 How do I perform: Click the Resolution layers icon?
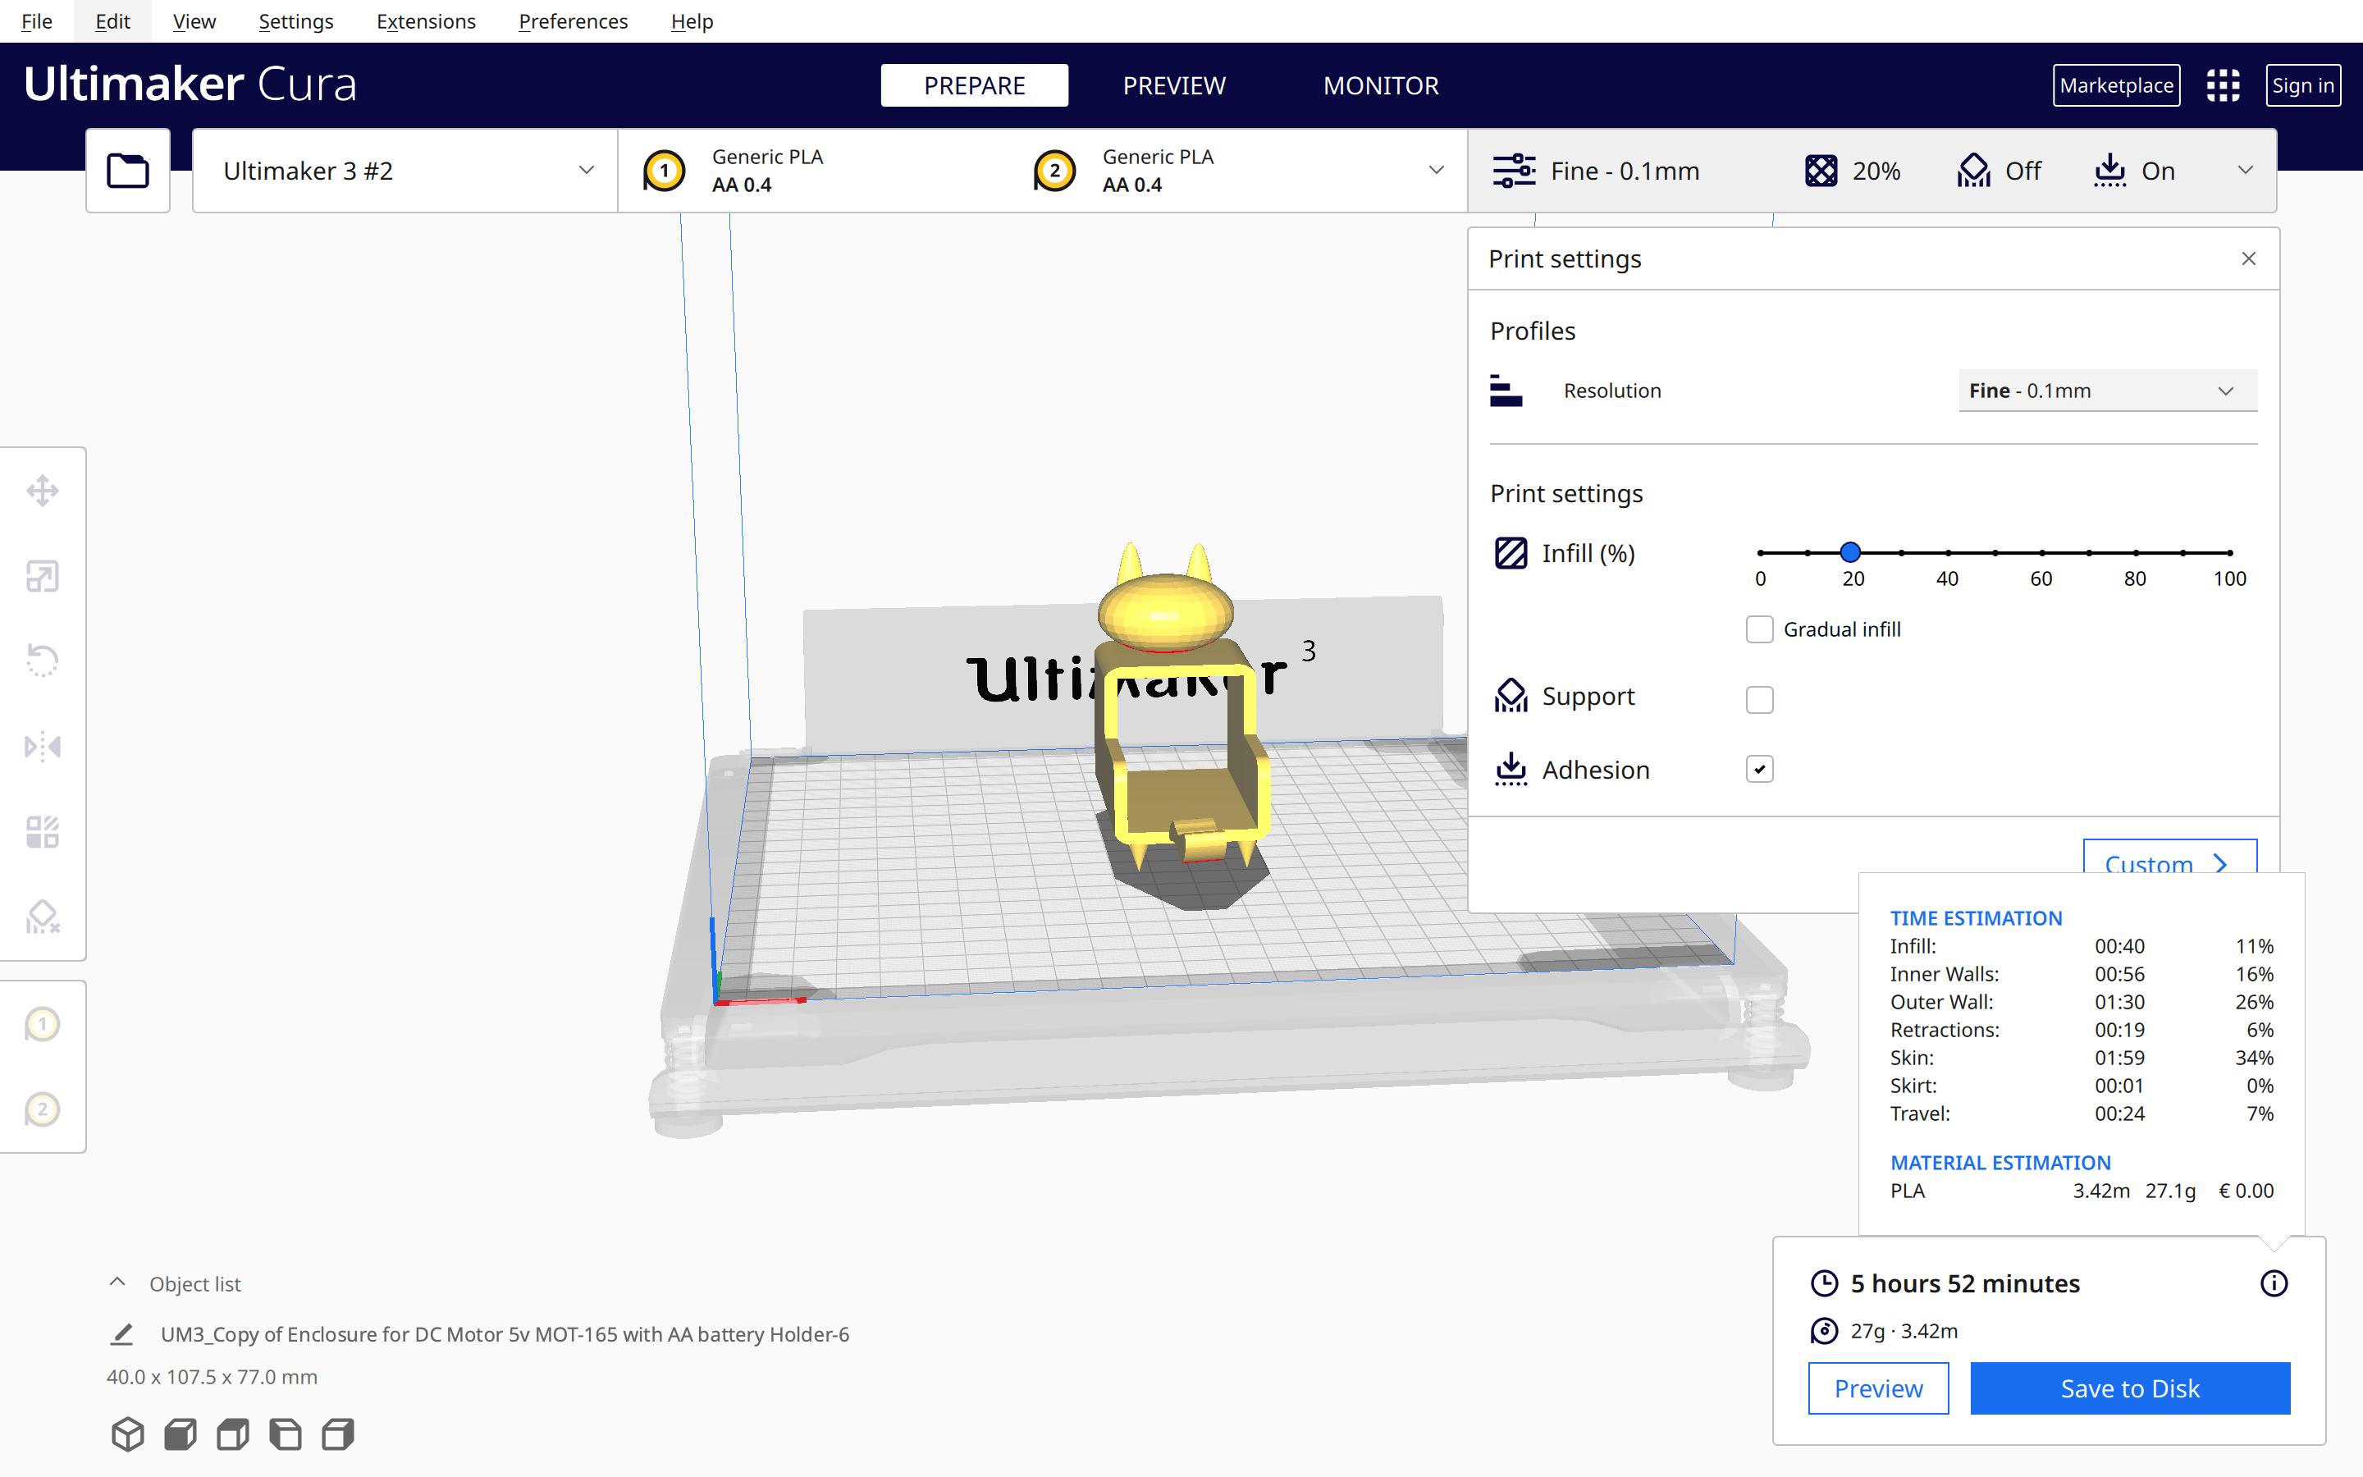(x=1506, y=391)
